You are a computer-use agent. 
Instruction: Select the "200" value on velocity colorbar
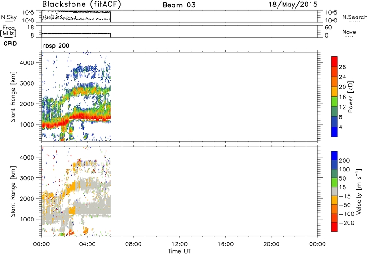click(345, 160)
